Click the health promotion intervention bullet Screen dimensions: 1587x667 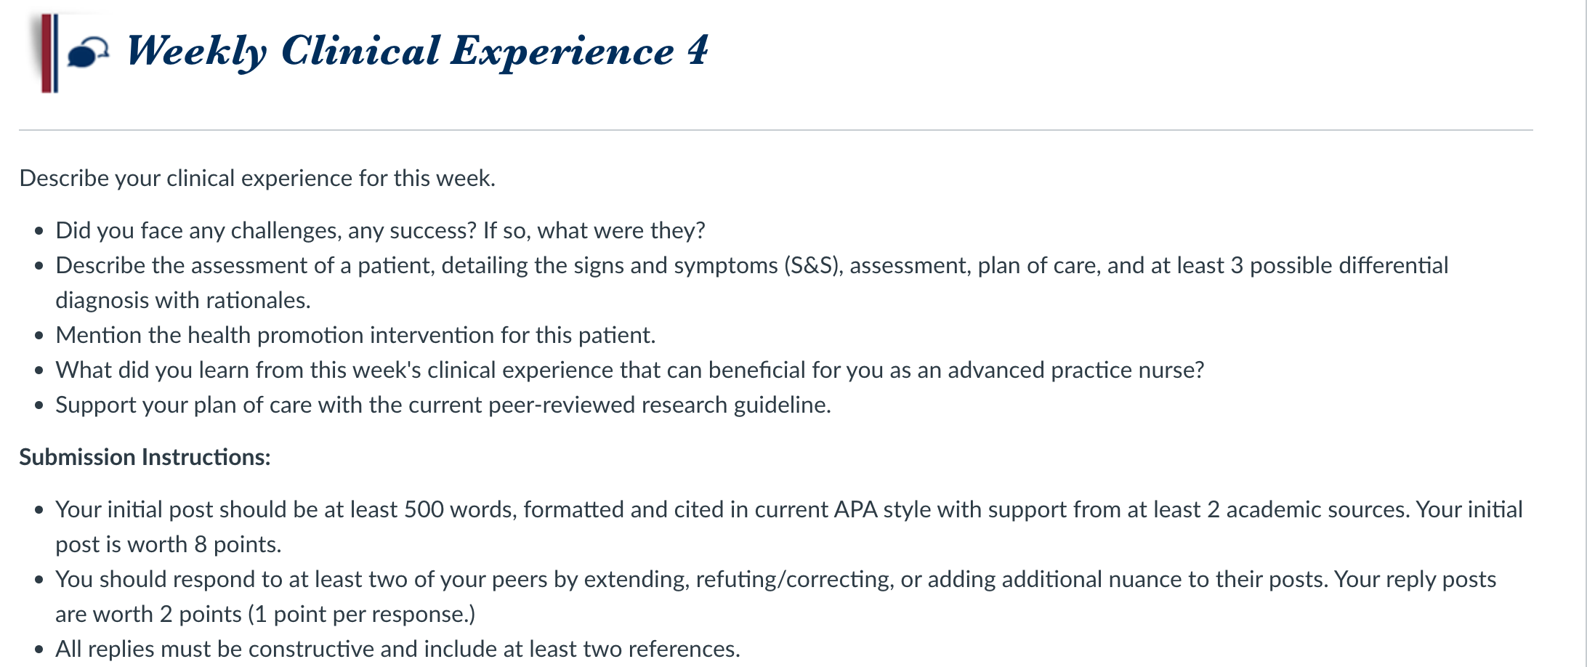pos(355,335)
